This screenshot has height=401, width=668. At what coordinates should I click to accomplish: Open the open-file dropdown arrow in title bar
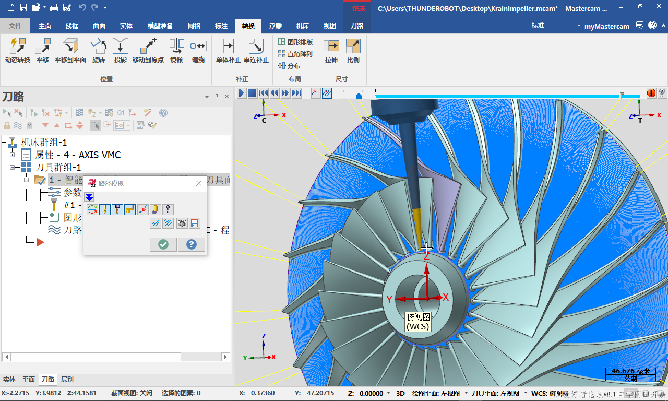[x=45, y=7]
